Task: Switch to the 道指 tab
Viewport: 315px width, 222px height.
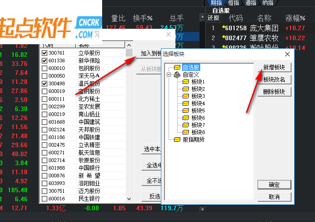Action: pos(251,3)
